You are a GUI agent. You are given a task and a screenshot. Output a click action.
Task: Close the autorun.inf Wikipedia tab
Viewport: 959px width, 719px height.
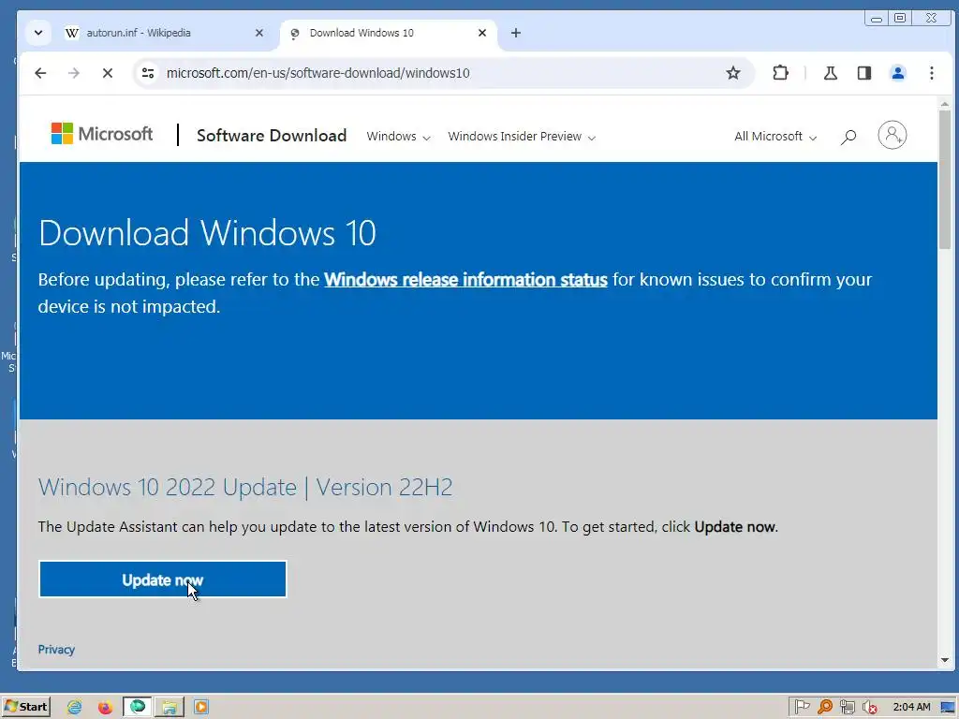tap(259, 33)
